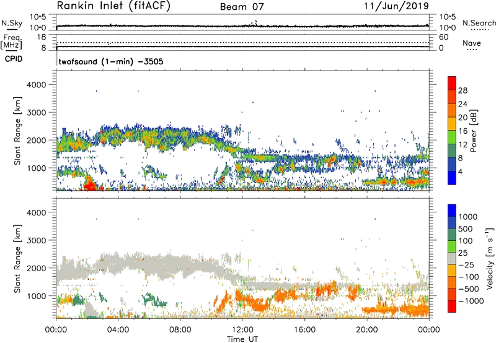Click the '-1000' velocity colorbar tick
Image resolution: width=496 pixels, height=343 pixels.
click(x=471, y=301)
